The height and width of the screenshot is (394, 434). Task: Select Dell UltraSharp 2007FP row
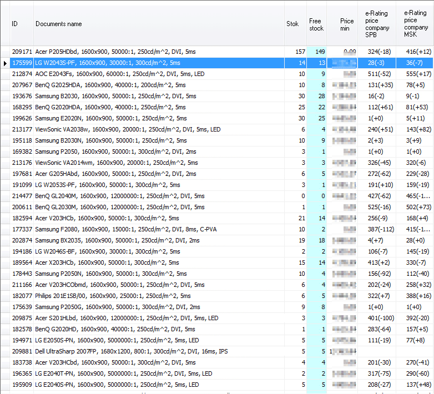[x=159, y=351]
